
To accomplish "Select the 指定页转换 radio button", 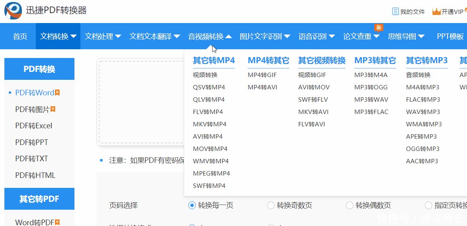I will point(428,205).
